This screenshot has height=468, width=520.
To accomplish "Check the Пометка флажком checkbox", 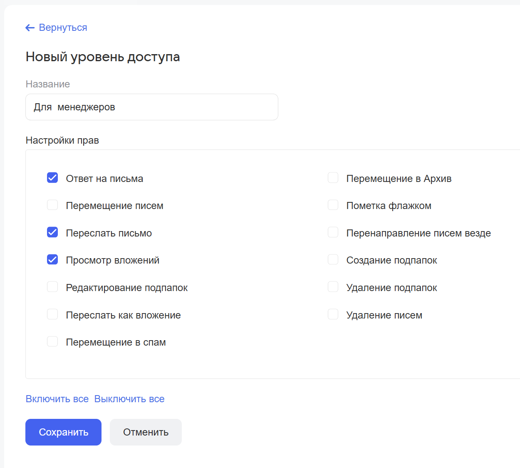I will pyautogui.click(x=333, y=205).
